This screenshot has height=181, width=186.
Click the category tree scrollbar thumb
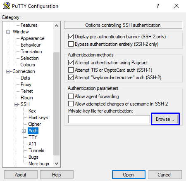[56, 104]
